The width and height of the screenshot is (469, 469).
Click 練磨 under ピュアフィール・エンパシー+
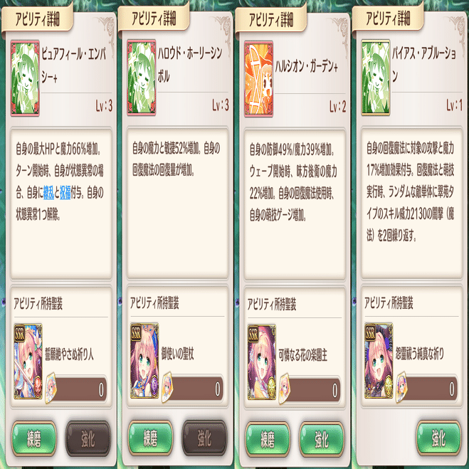pos(33,438)
